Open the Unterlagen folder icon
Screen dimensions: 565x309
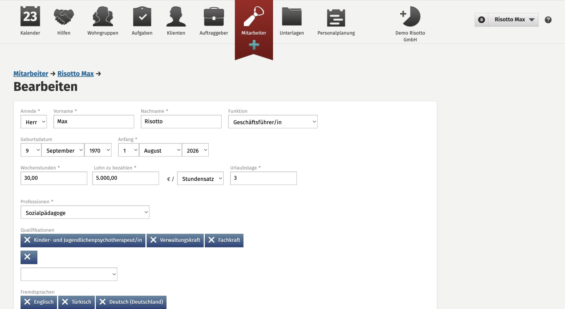(292, 16)
